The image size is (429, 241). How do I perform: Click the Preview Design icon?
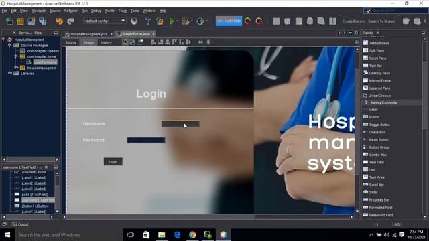(x=141, y=42)
